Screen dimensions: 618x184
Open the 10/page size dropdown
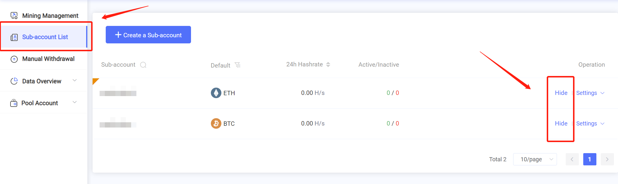535,159
